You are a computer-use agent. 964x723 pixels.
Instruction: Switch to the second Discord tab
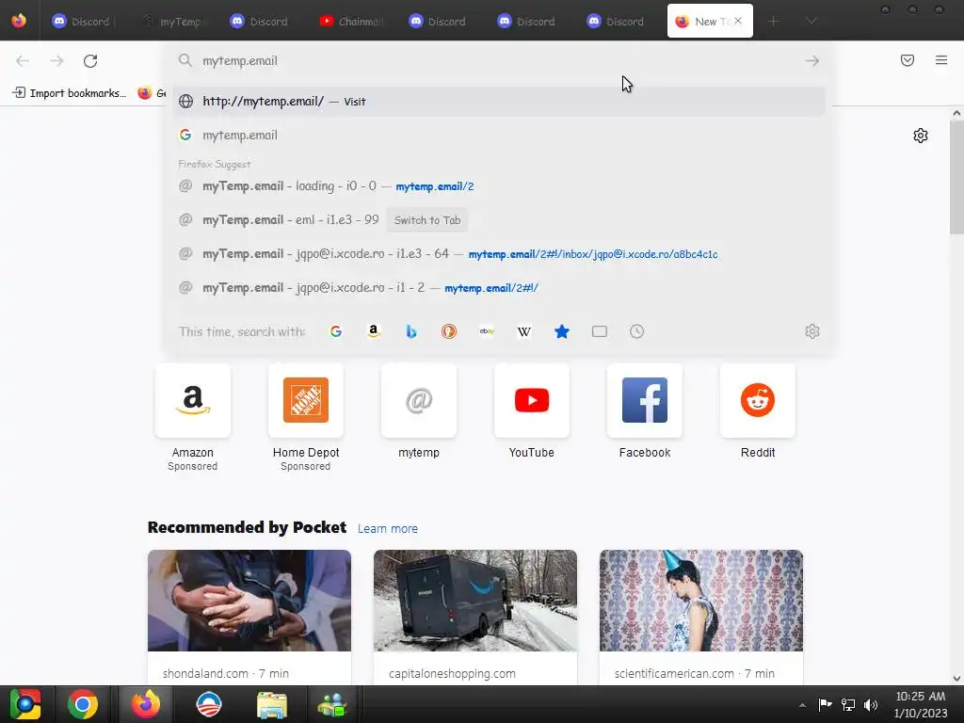(259, 21)
